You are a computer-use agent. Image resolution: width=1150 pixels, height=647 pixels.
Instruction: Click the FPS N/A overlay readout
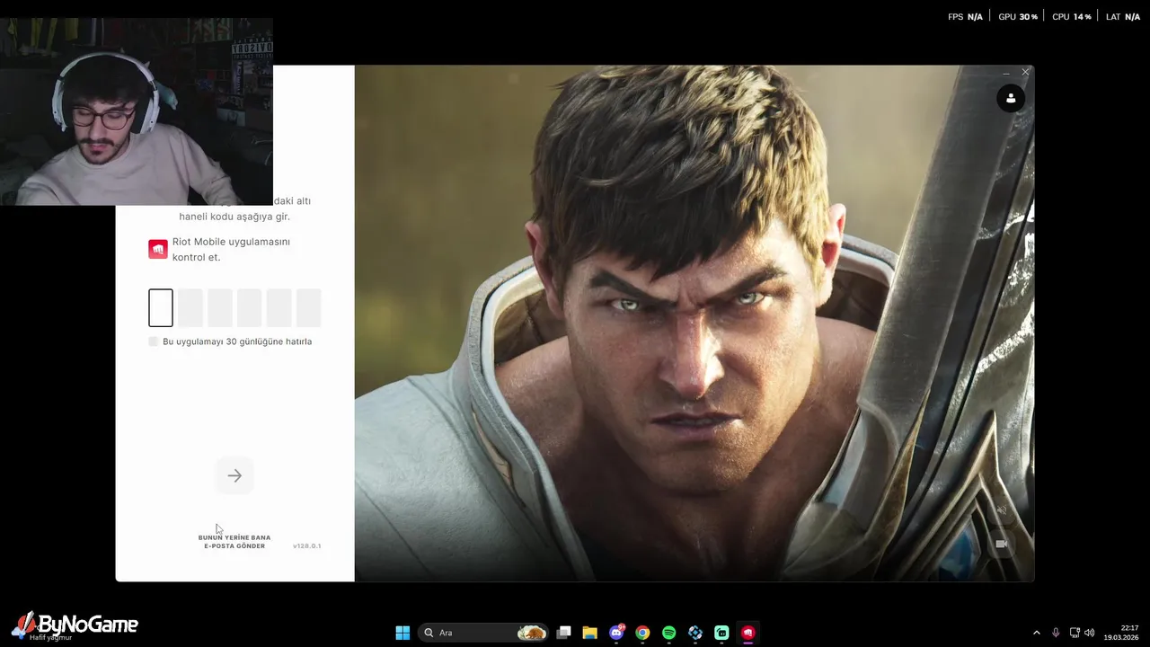click(x=965, y=17)
